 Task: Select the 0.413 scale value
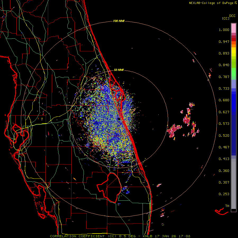tap(224, 159)
